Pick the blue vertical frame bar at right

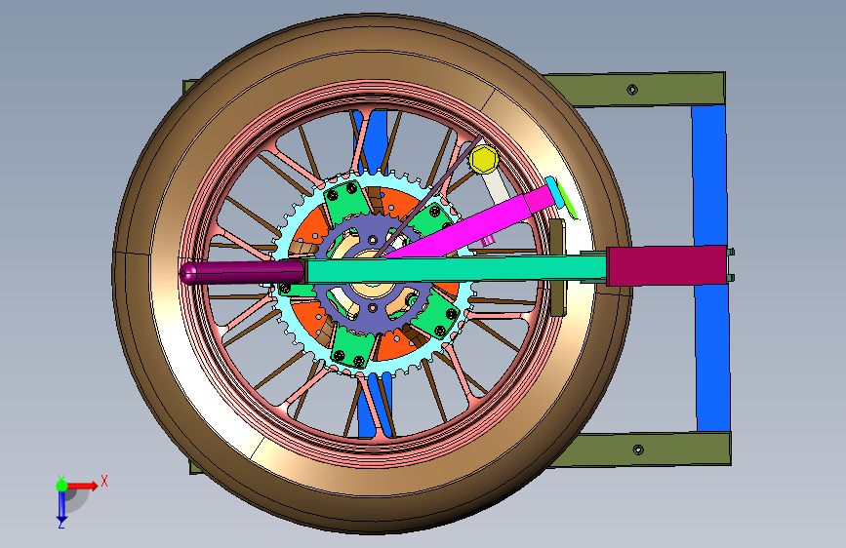pos(711,268)
